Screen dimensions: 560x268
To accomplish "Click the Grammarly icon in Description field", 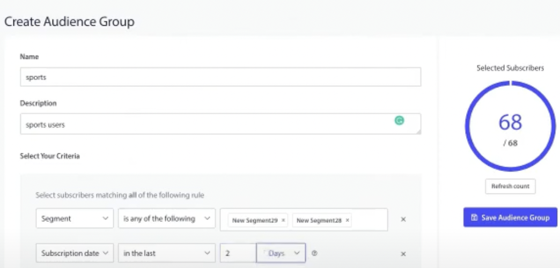I will tap(399, 121).
